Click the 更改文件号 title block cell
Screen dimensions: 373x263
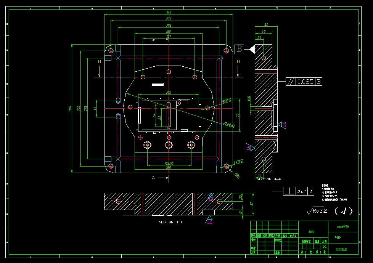click(275, 236)
